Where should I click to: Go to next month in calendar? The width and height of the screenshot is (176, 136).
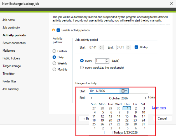[145, 98]
